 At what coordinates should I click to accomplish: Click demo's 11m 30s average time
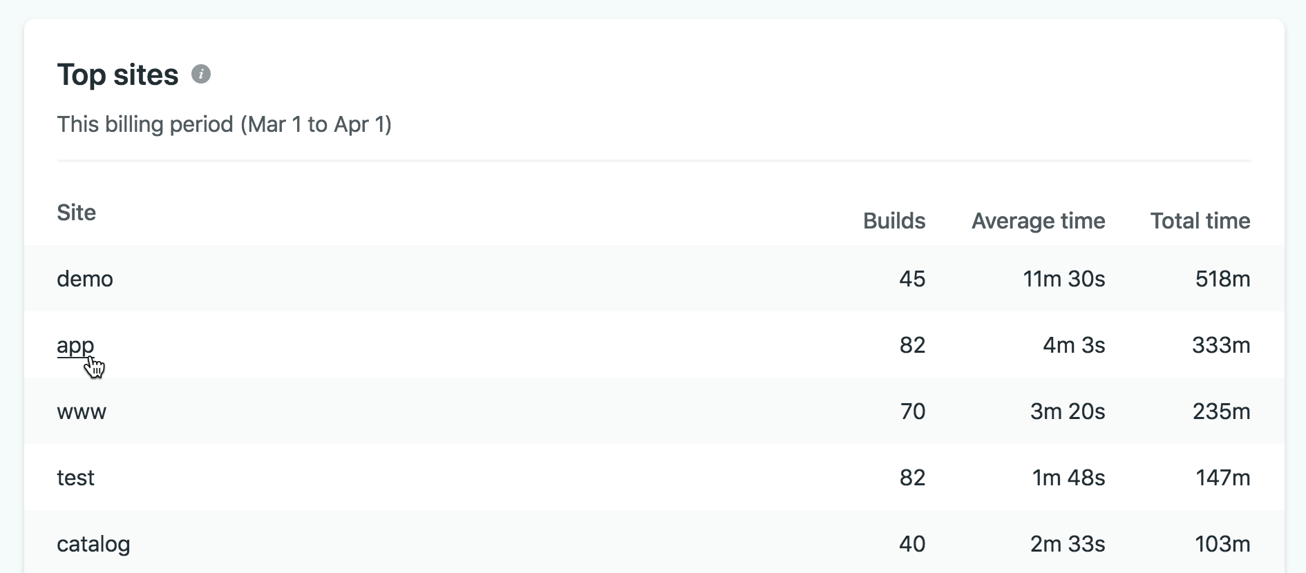point(1063,279)
